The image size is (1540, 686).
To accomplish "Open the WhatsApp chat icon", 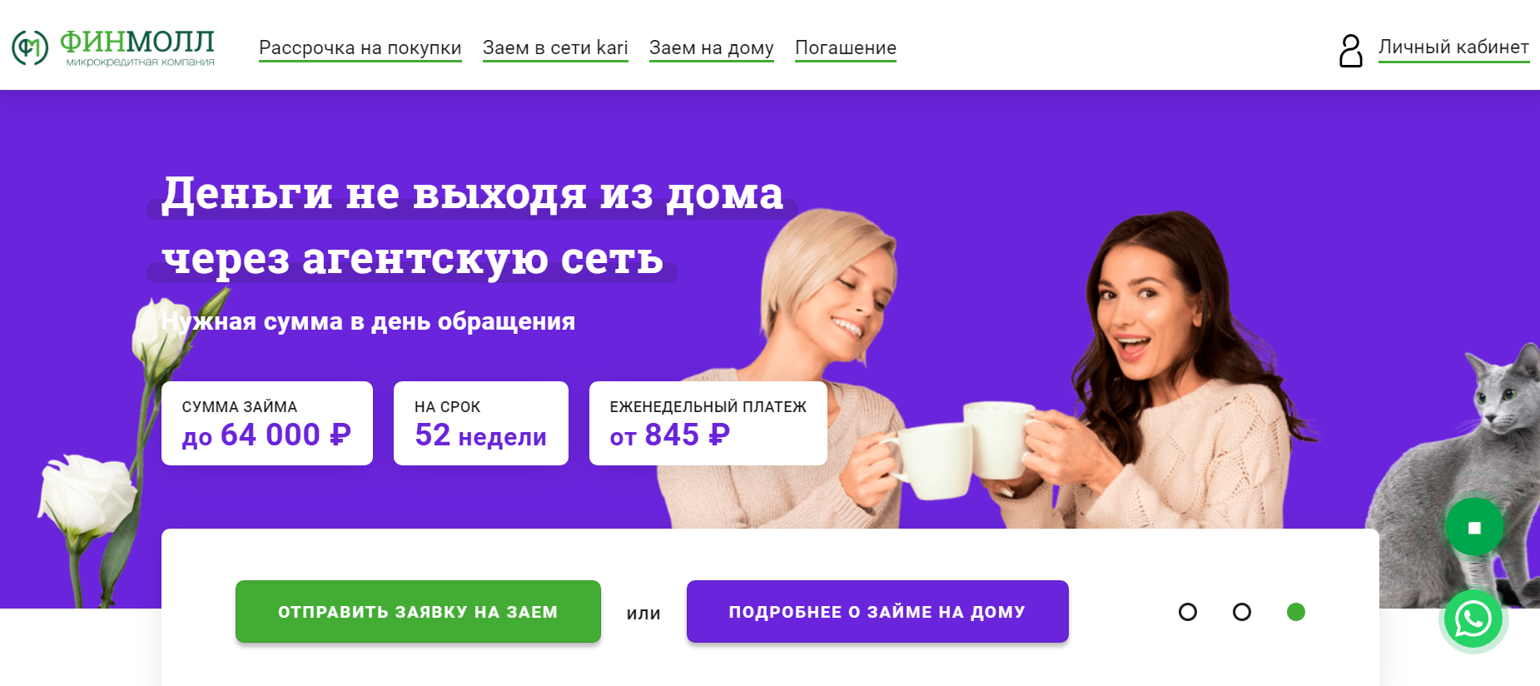I will point(1473,619).
